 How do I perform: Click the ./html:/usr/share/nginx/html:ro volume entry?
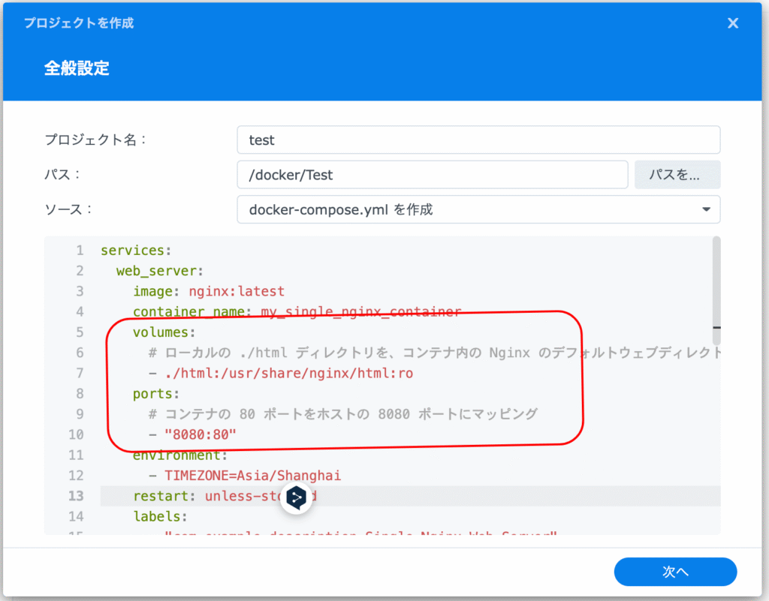[x=288, y=373]
